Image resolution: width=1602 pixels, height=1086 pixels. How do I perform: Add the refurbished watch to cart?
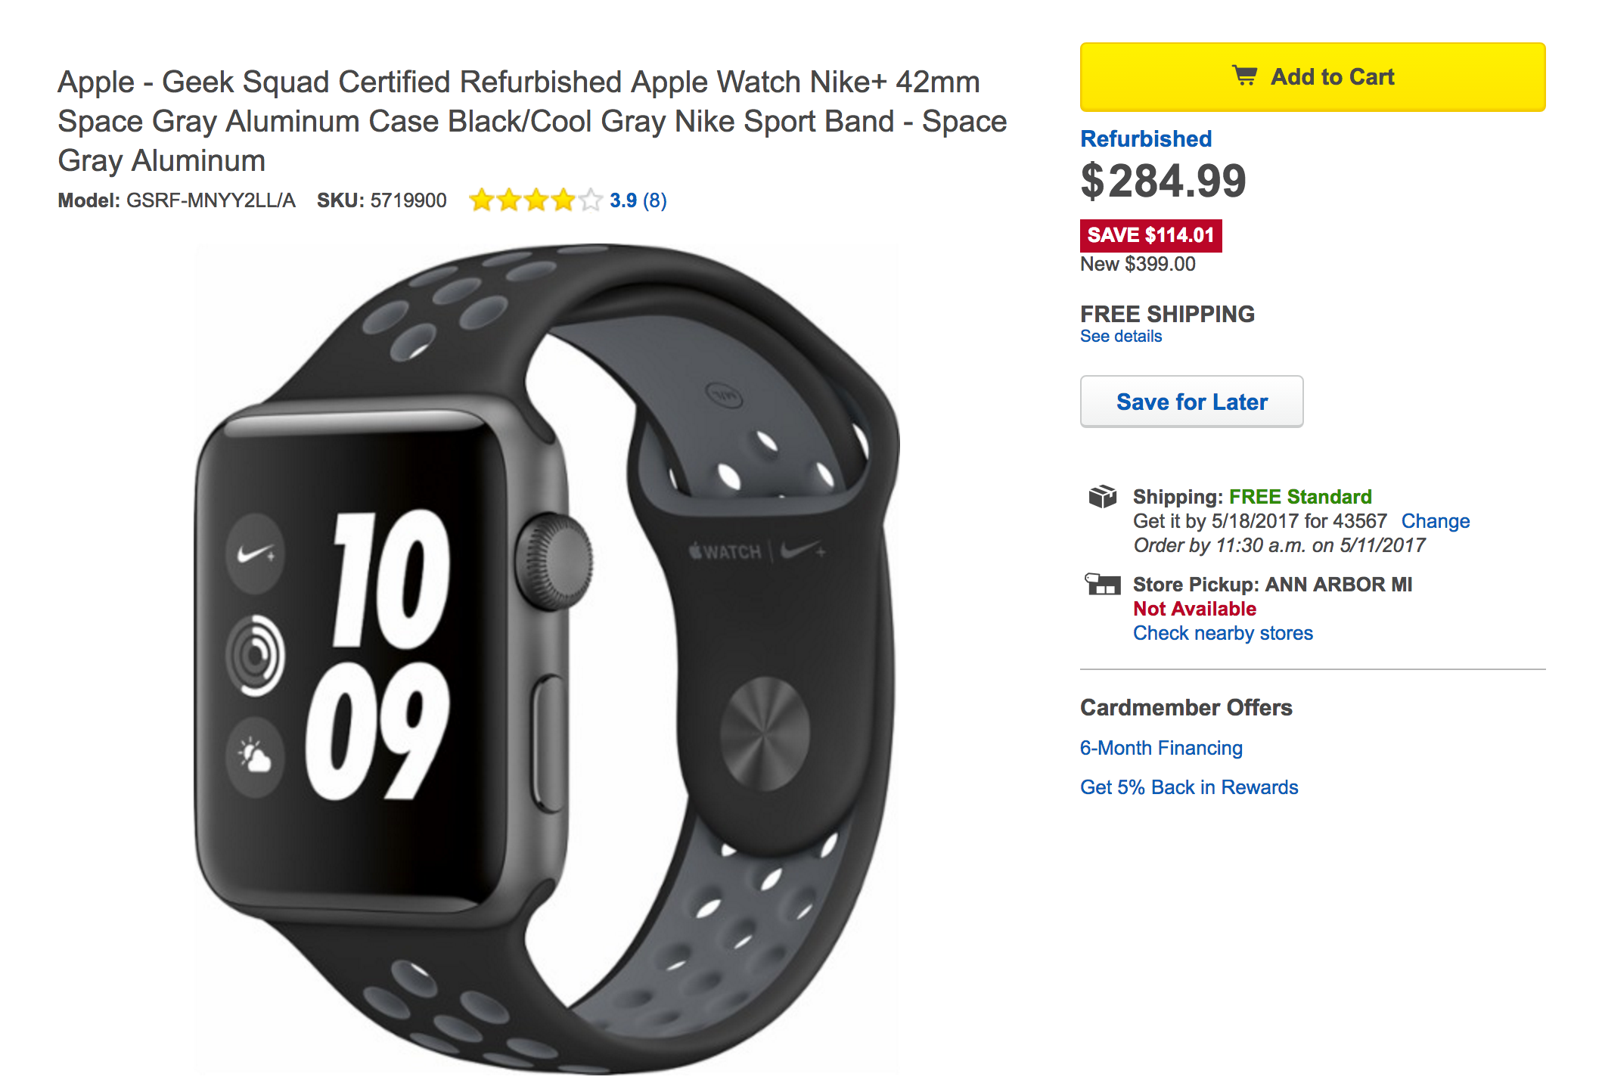point(1312,76)
